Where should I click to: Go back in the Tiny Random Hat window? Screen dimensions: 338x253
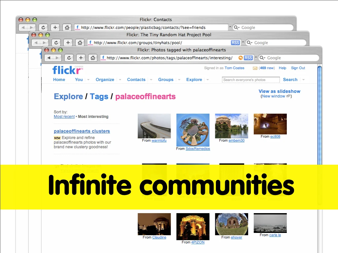(36, 42)
